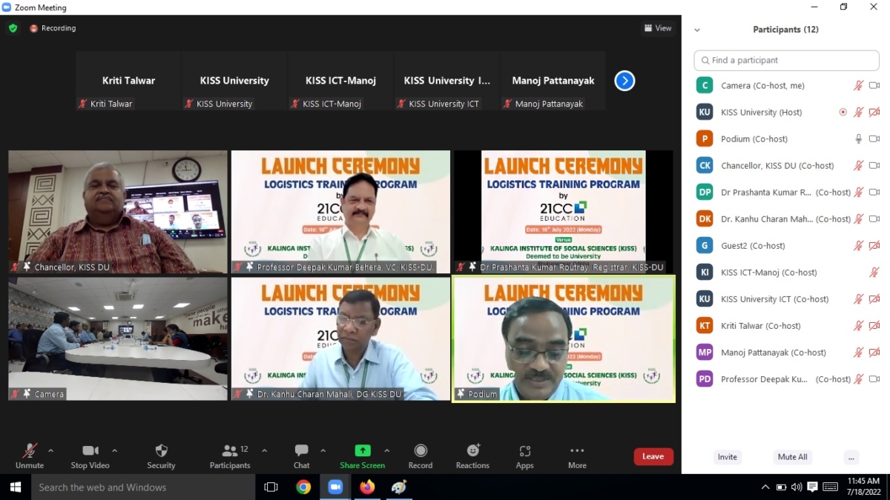Screen dimensions: 890x500
Task: Open Firefox from the taskbar
Action: (367, 487)
